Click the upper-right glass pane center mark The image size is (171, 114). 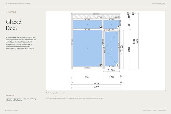(111, 24)
